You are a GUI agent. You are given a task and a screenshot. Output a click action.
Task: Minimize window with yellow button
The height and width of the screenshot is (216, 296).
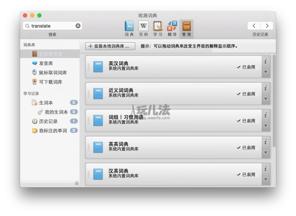(x=32, y=16)
